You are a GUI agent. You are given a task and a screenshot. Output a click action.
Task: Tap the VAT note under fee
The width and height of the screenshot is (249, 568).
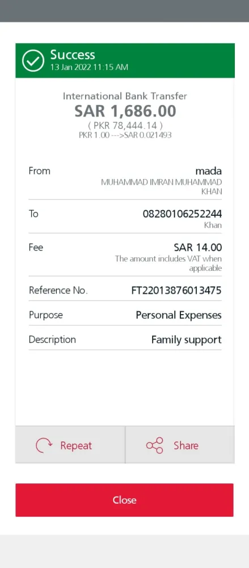click(168, 264)
